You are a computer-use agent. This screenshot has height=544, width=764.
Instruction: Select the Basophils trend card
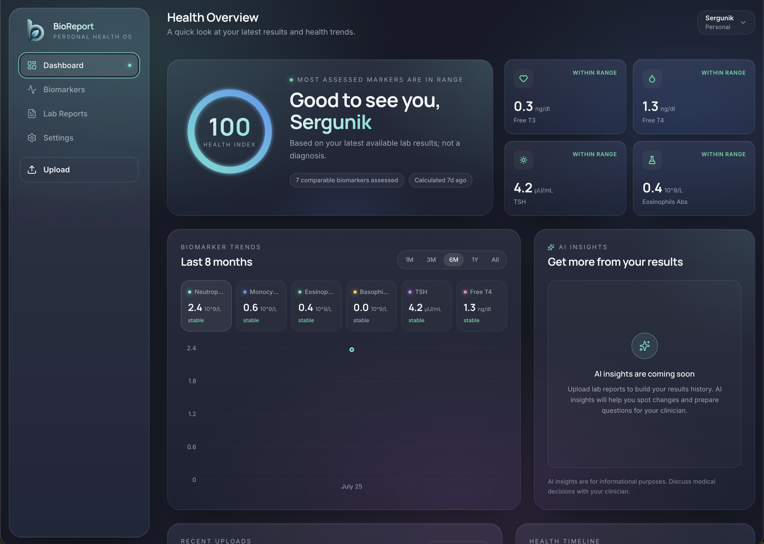pyautogui.click(x=371, y=306)
